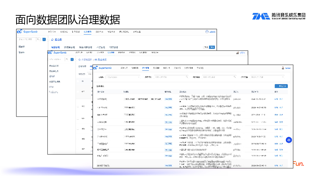Click the blue plus icon in the middle window sidebar
The width and height of the screenshot is (314, 176).
72,59
